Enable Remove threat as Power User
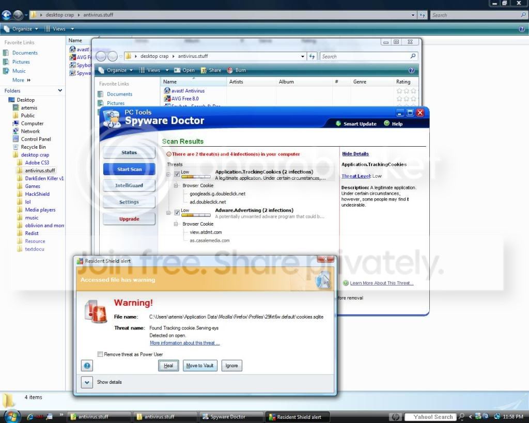Screen dimensions: 529x423 tap(100, 354)
